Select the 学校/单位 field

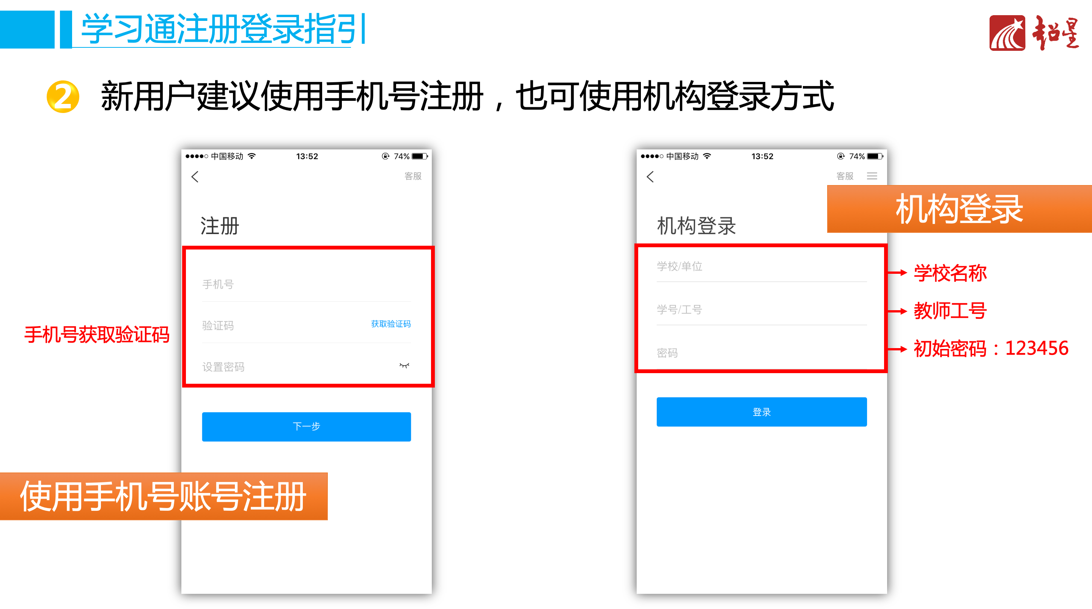[762, 266]
